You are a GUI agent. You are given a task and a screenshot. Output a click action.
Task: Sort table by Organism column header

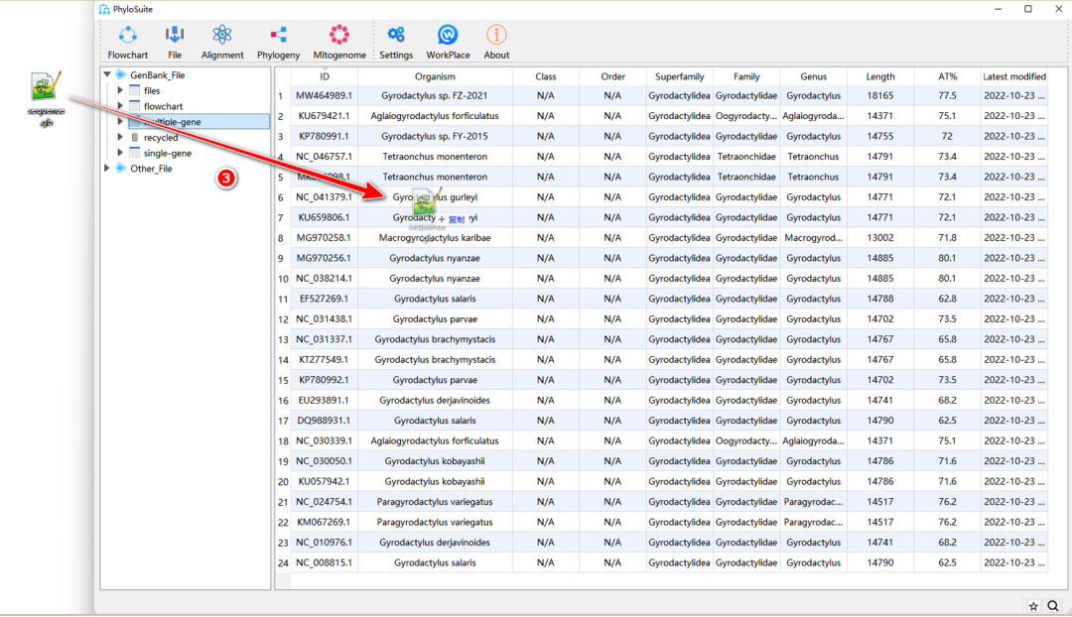point(435,76)
